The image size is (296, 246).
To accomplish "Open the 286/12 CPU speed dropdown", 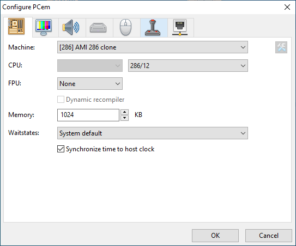I will 188,66.
